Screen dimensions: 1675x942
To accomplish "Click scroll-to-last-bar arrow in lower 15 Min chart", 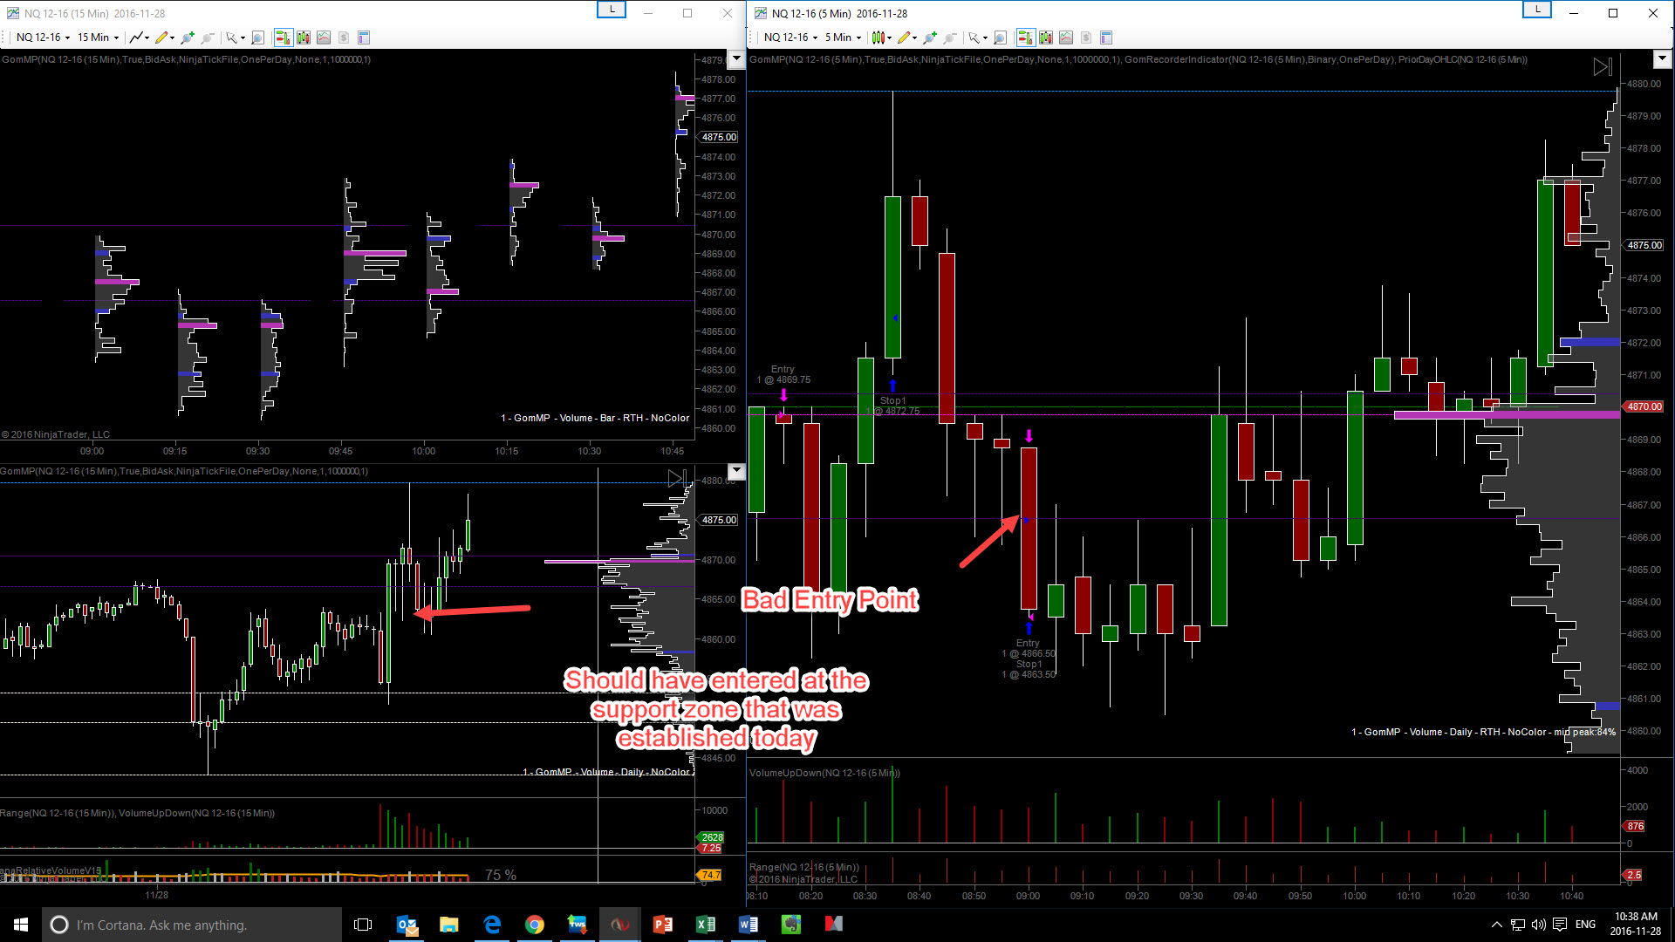I will pos(677,478).
